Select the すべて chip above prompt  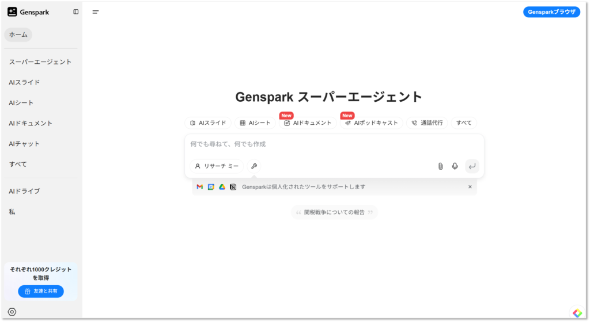click(x=464, y=123)
